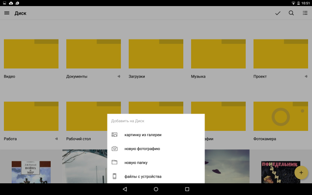Tap the gallery image icon in the dialog
312x195 pixels.
(114, 135)
